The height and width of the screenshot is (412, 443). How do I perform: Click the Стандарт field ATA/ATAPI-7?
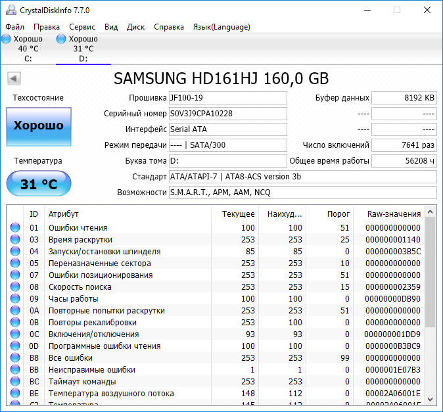(x=303, y=177)
